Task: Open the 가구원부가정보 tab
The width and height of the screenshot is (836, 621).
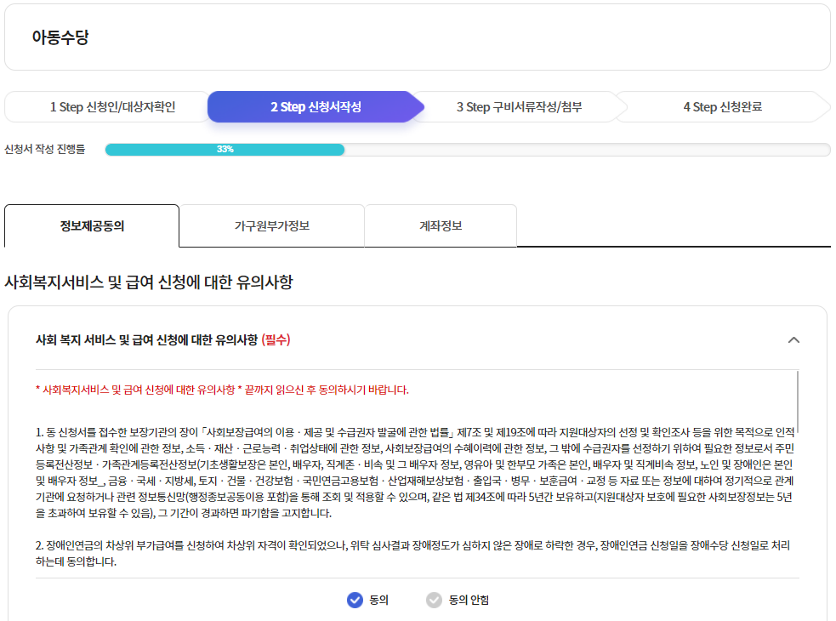Action: (272, 225)
